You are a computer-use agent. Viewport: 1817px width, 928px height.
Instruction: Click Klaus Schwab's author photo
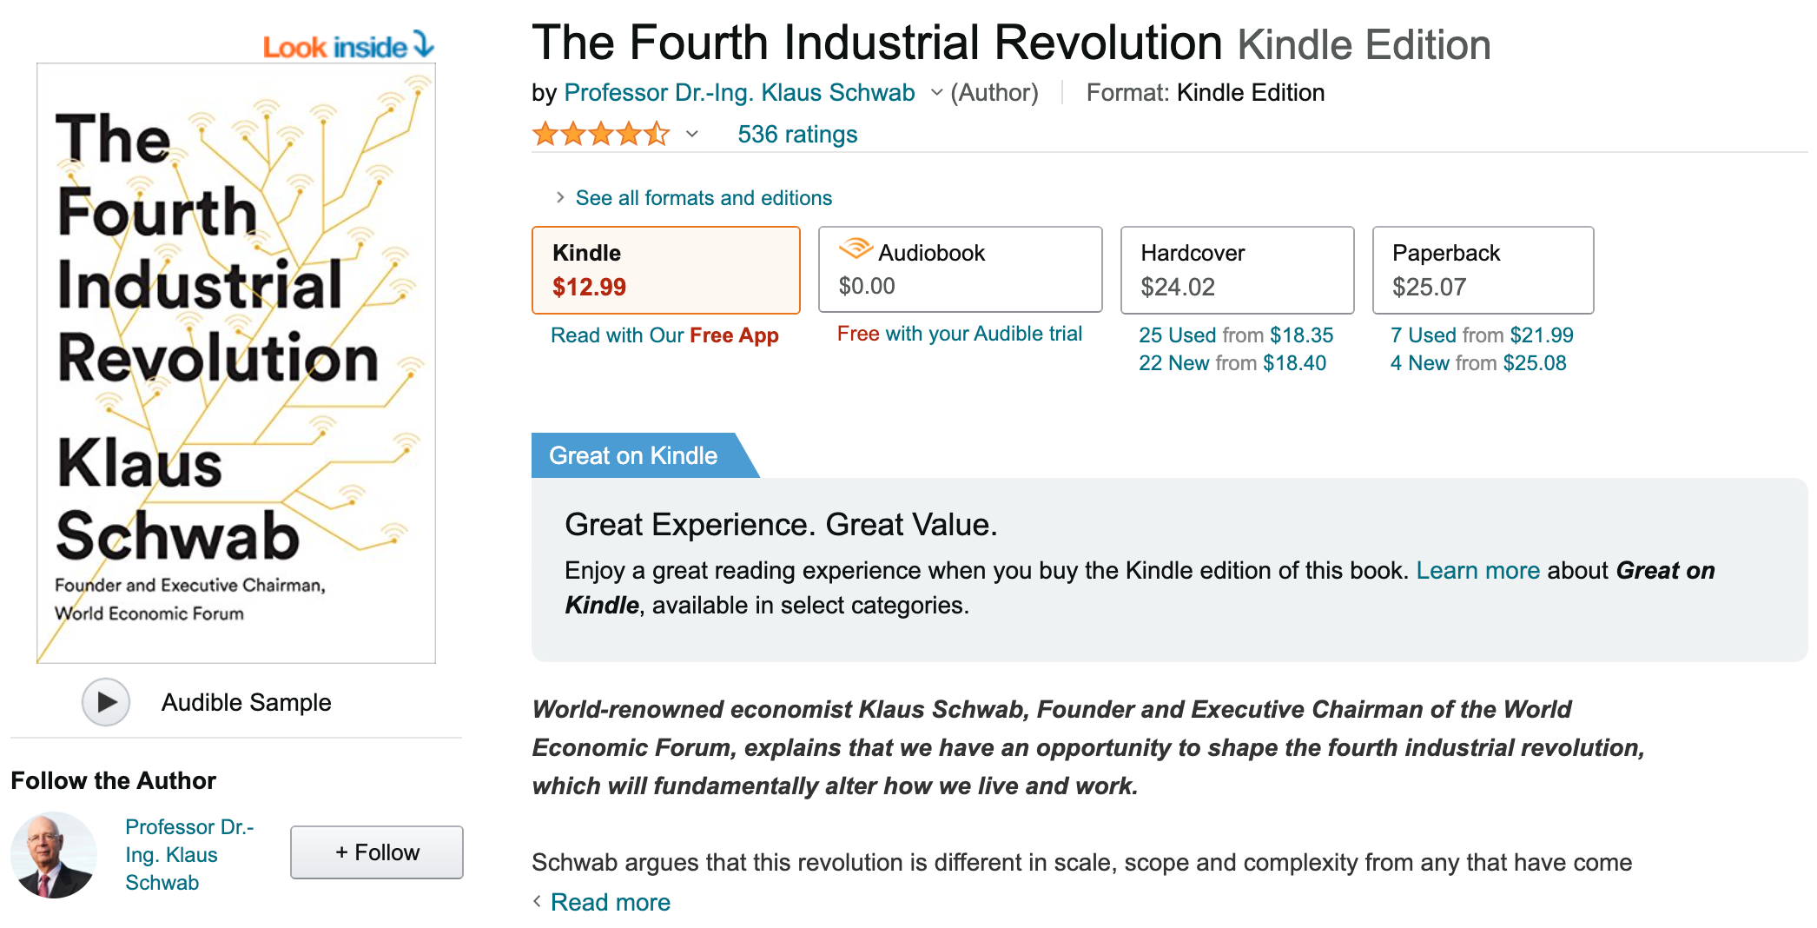(x=54, y=854)
